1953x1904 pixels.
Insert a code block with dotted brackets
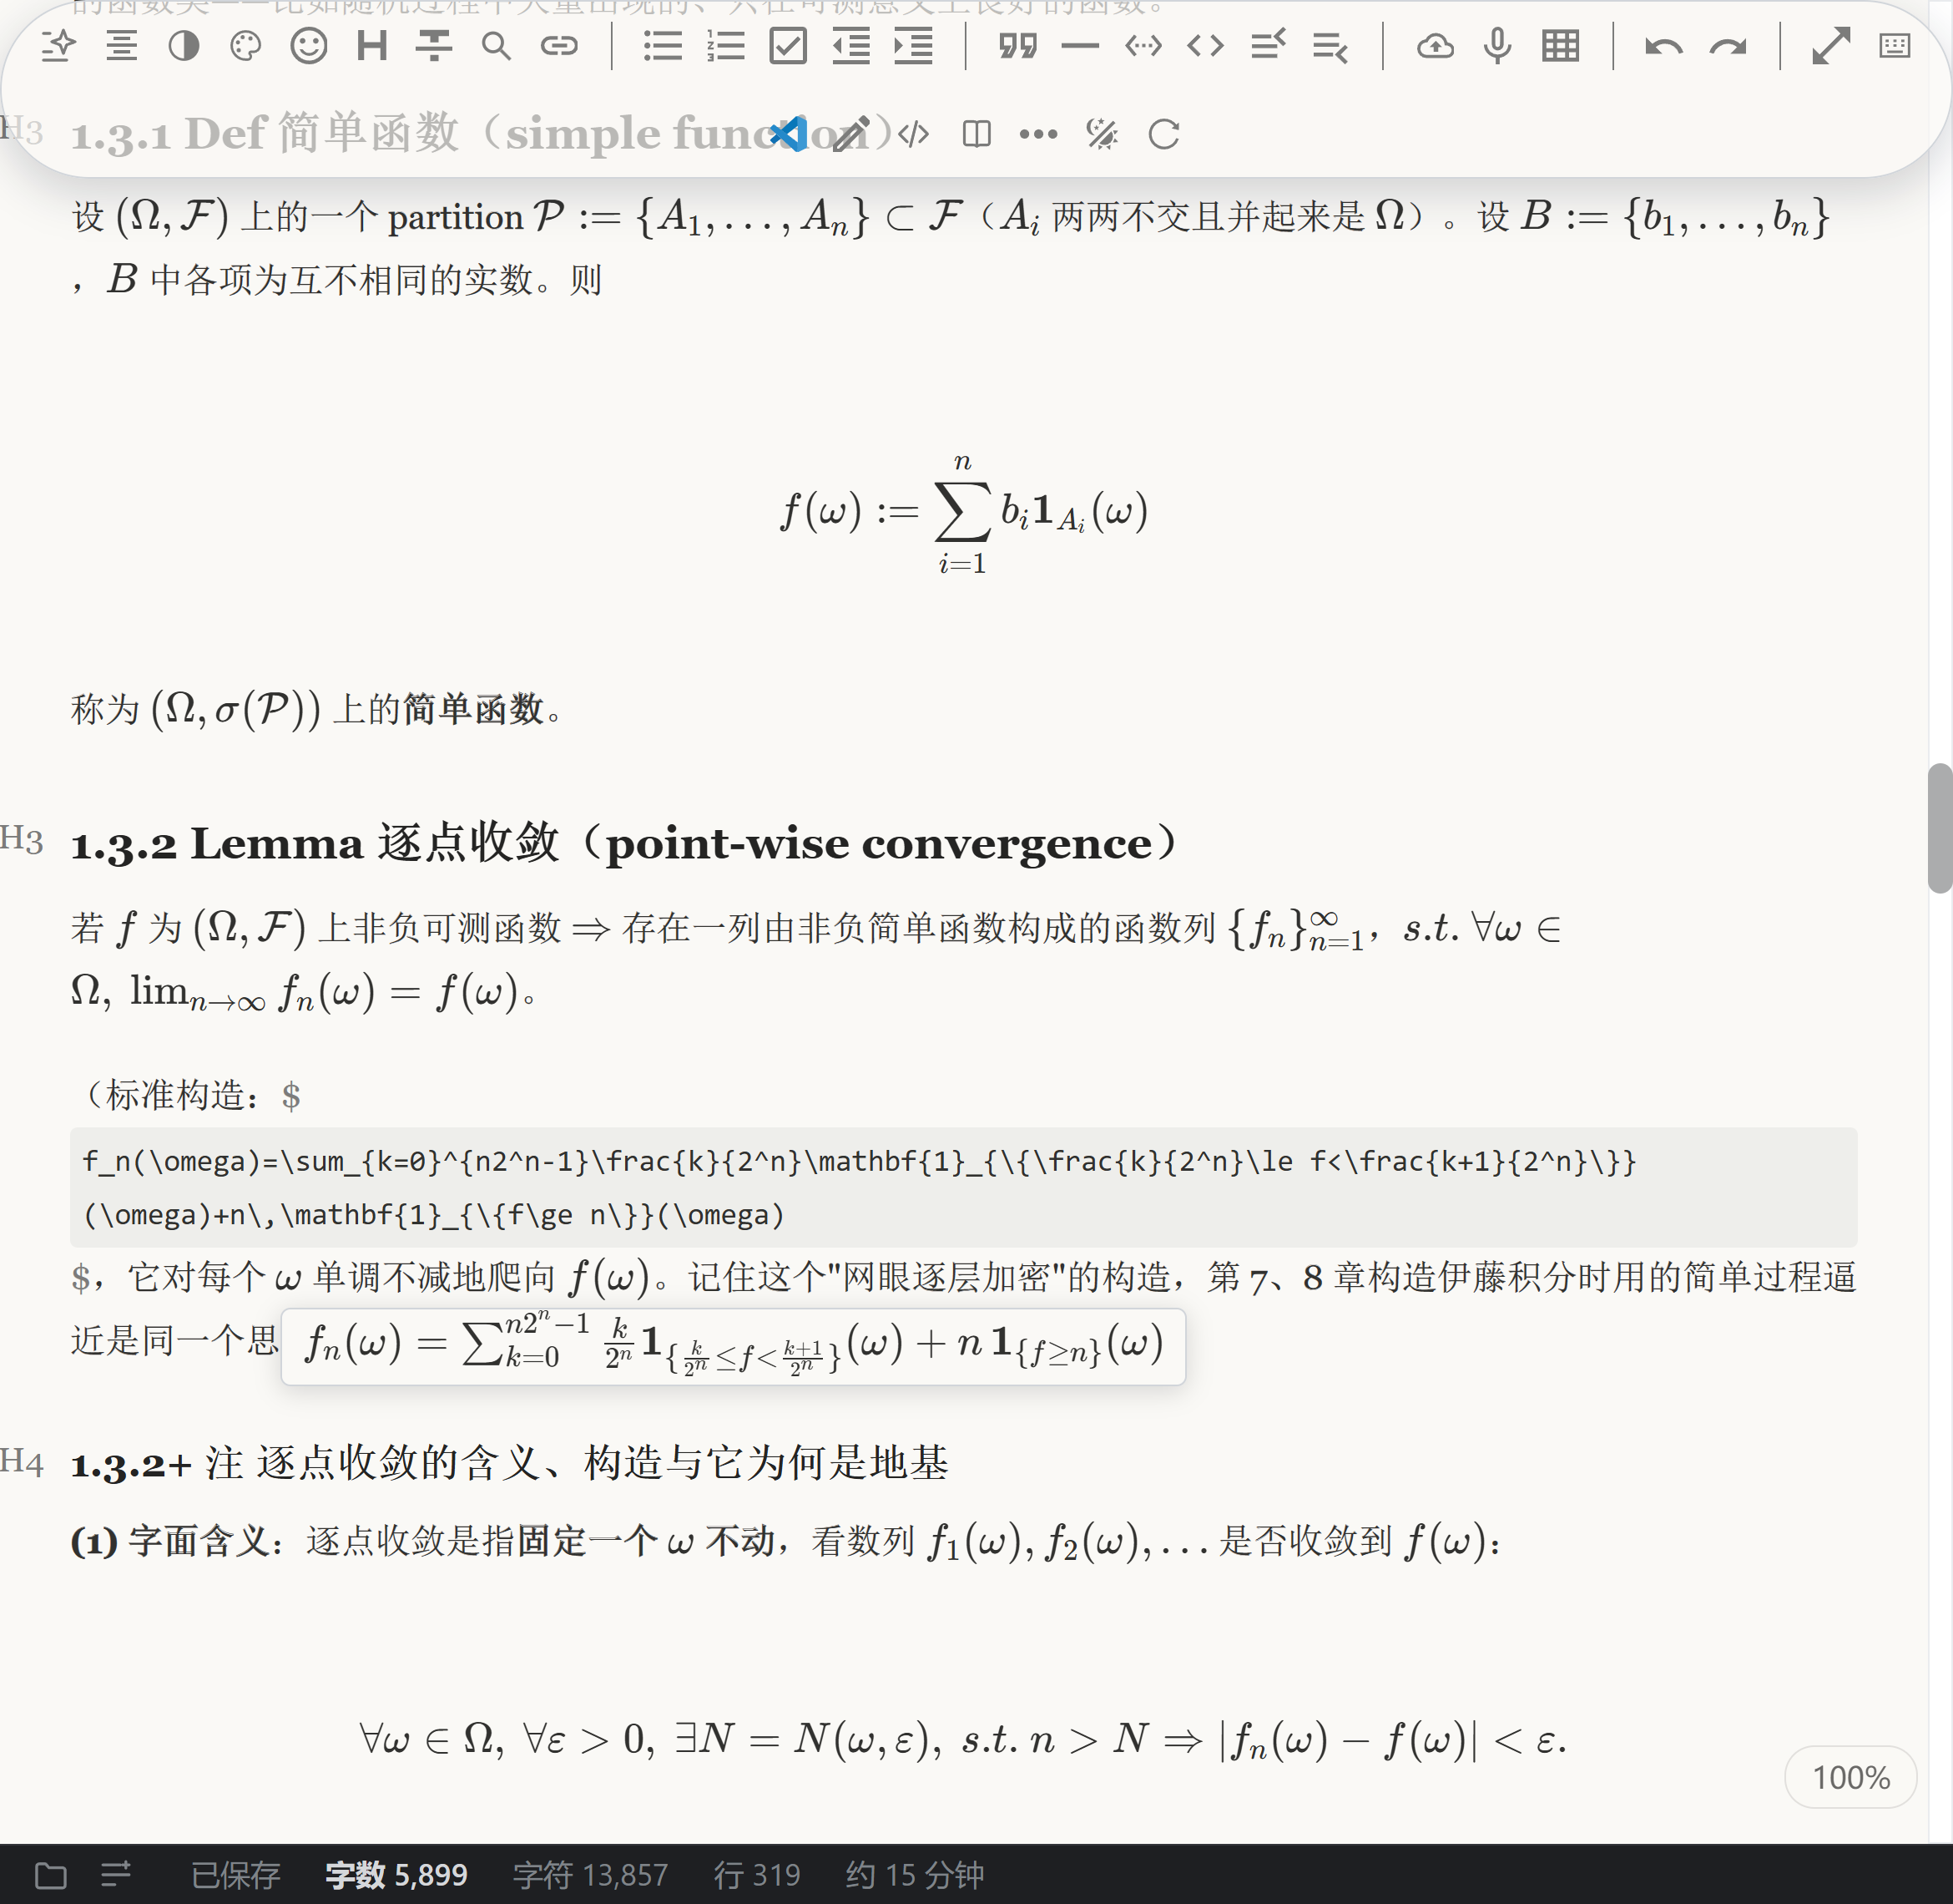[1143, 46]
